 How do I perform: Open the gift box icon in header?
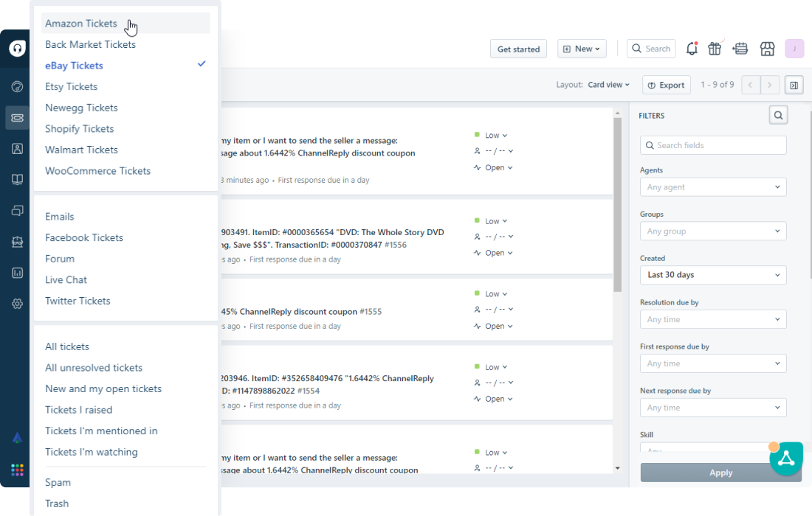[715, 49]
